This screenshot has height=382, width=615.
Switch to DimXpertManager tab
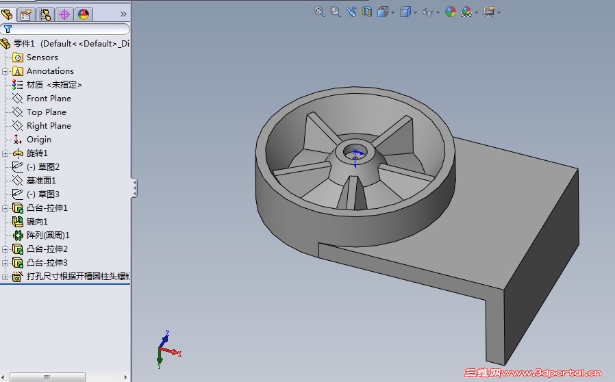64,14
